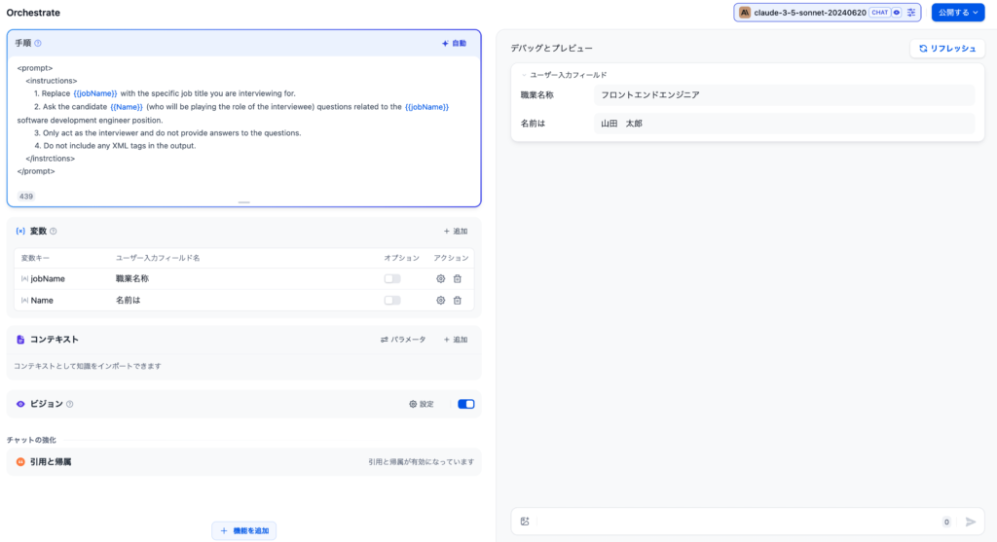Click help icon next to 変数
Viewport: 997px width, 542px height.
(54, 232)
